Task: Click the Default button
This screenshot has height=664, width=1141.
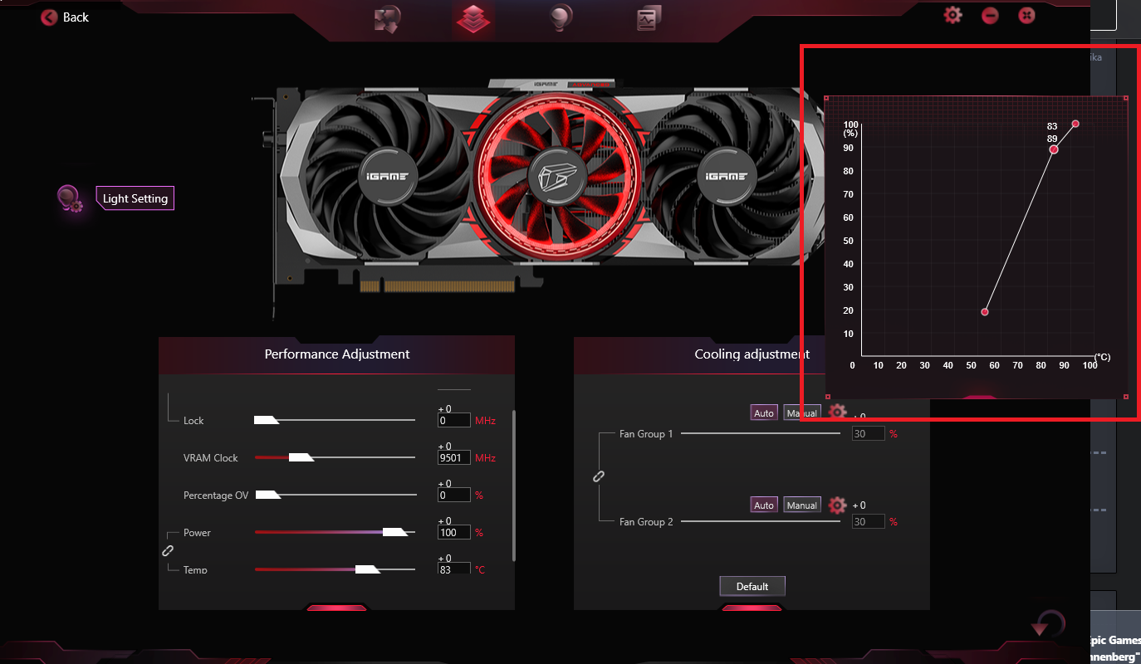Action: click(x=752, y=586)
